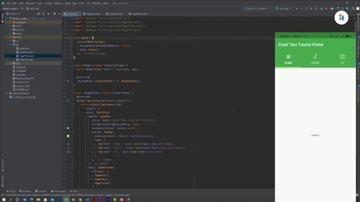
Task: Stop the running app red button
Action: coord(326,9)
